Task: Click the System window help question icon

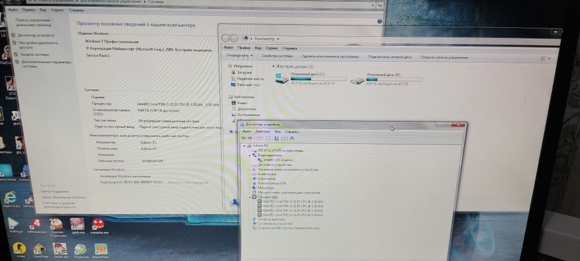Action: [379, 21]
